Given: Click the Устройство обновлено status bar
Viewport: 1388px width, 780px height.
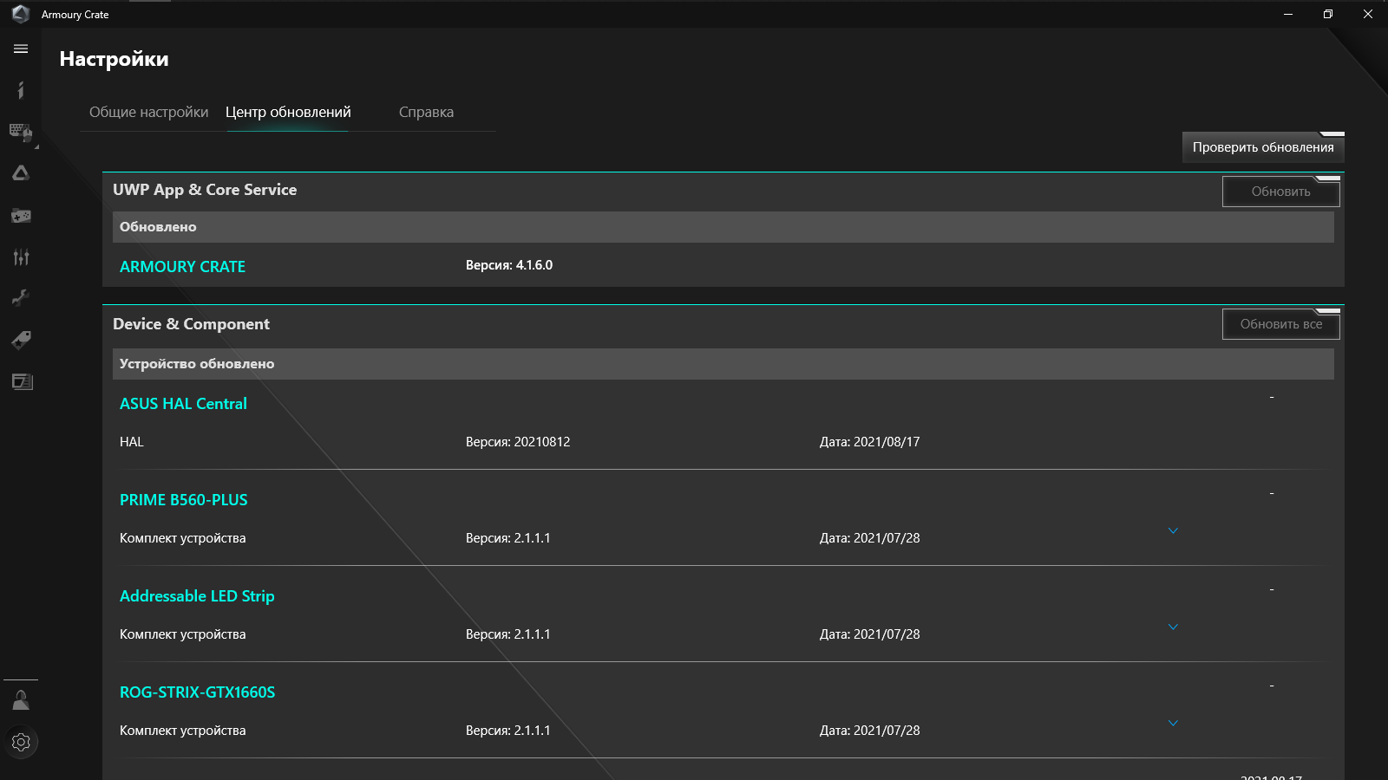Looking at the screenshot, I should [723, 364].
